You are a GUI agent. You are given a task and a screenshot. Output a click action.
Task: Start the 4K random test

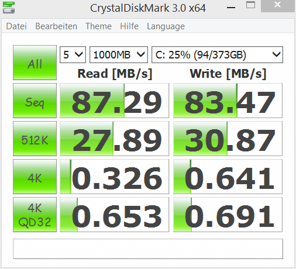click(35, 177)
